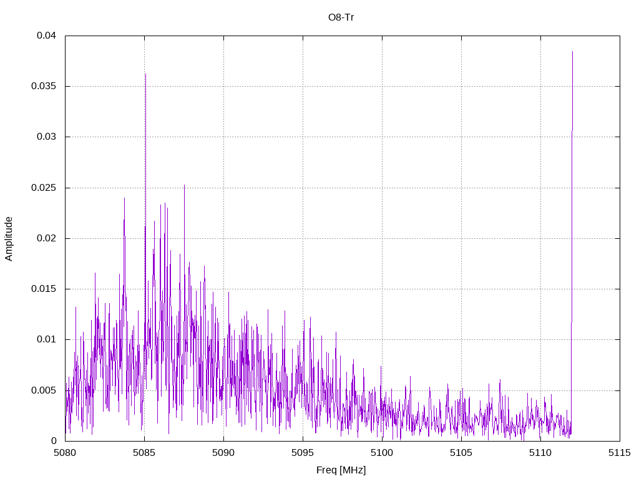Click the 5090 x-axis tick label
Viewport: 639px width, 479px height.
[223, 453]
